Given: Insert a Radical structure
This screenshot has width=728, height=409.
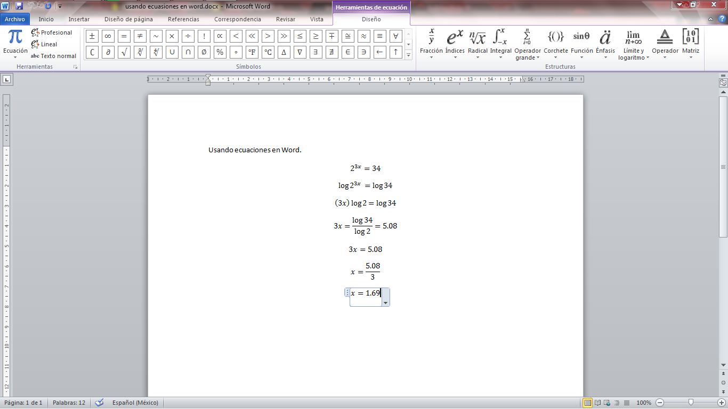Looking at the screenshot, I should (x=478, y=43).
